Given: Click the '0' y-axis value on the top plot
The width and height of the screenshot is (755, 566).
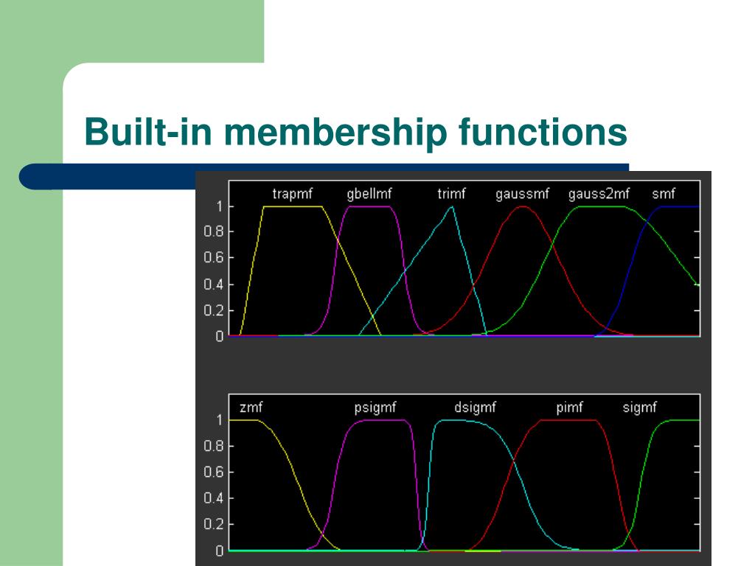Looking at the screenshot, I should [220, 336].
